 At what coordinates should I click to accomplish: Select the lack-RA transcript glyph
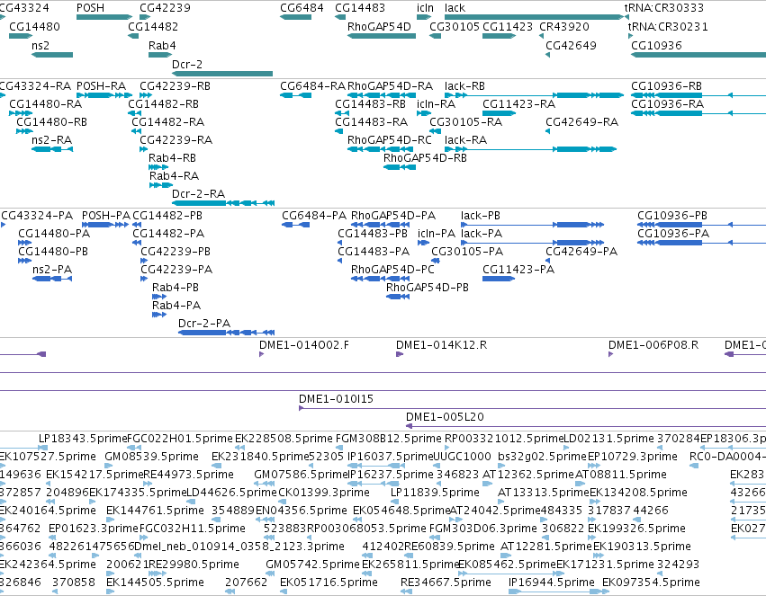click(x=530, y=149)
